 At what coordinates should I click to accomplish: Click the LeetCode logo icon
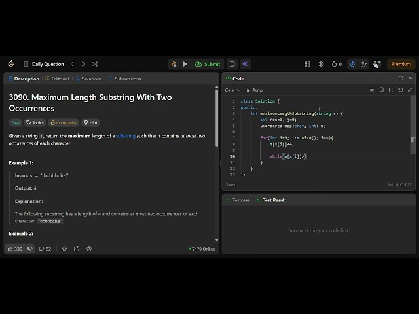pyautogui.click(x=11, y=64)
